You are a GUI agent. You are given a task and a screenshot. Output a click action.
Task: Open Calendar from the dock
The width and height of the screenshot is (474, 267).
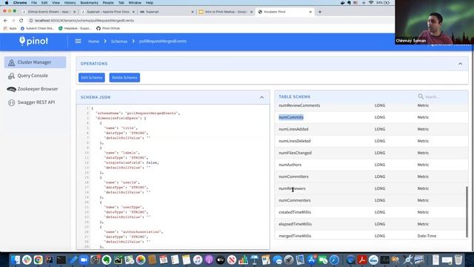pos(164,260)
